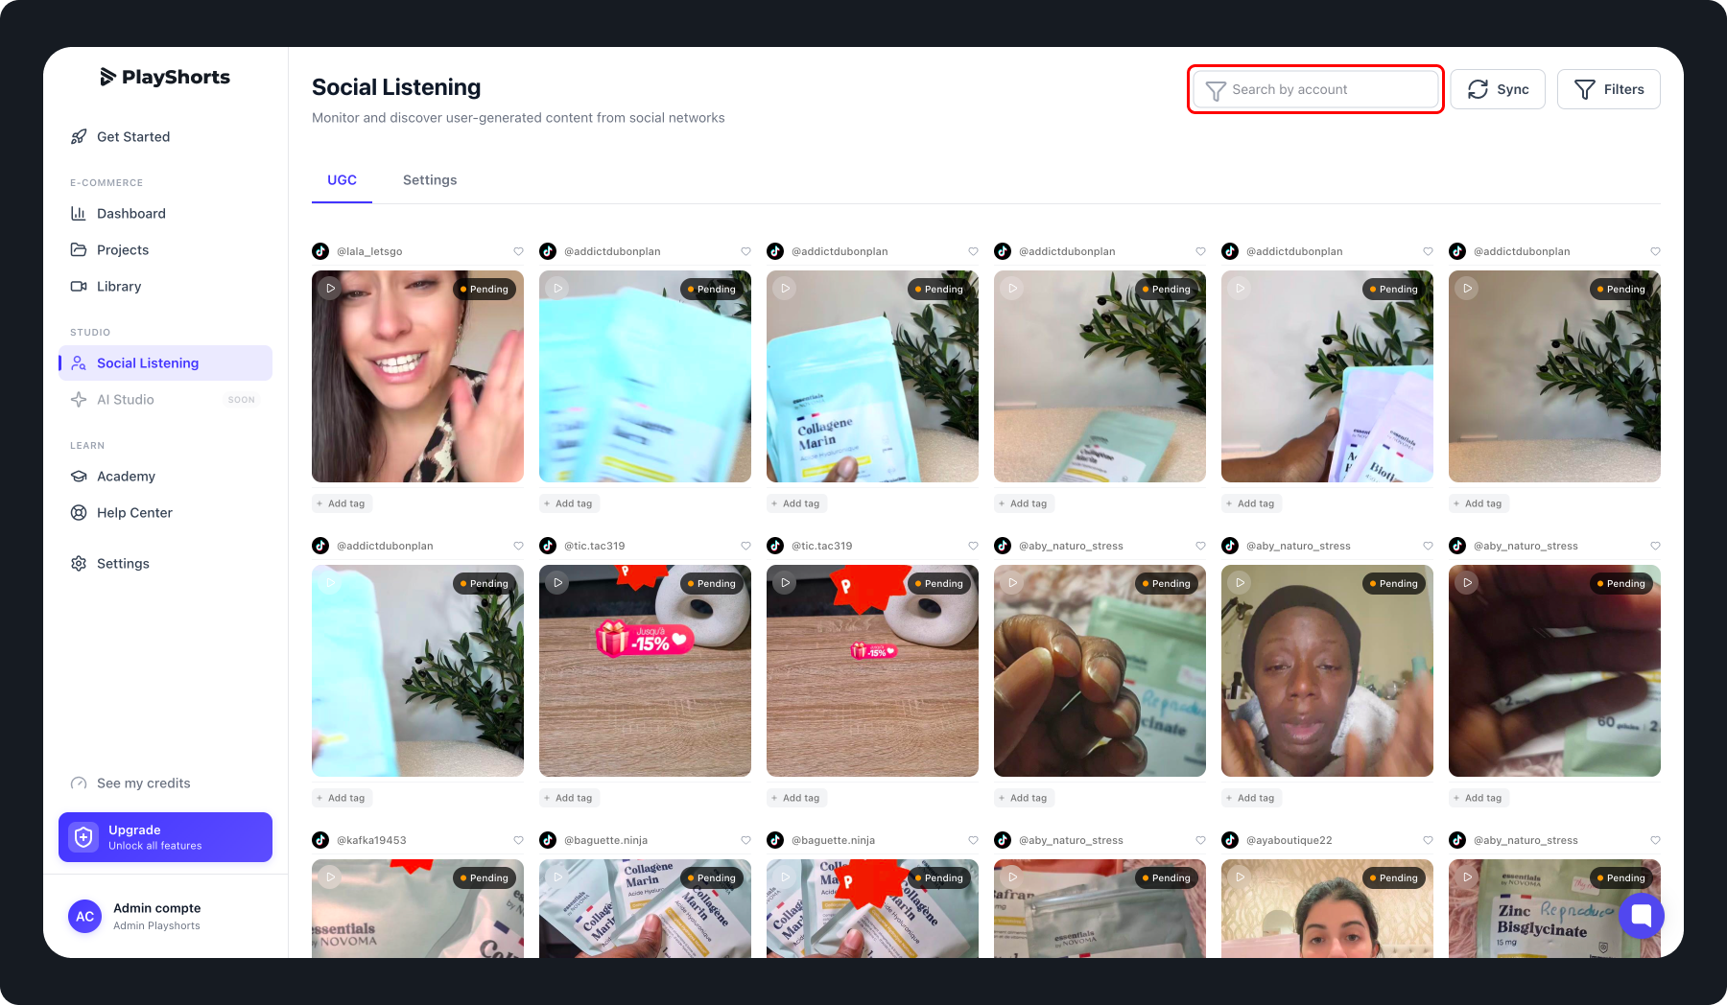Open the Help Center lifebuoy icon
The height and width of the screenshot is (1005, 1727).
click(x=79, y=513)
